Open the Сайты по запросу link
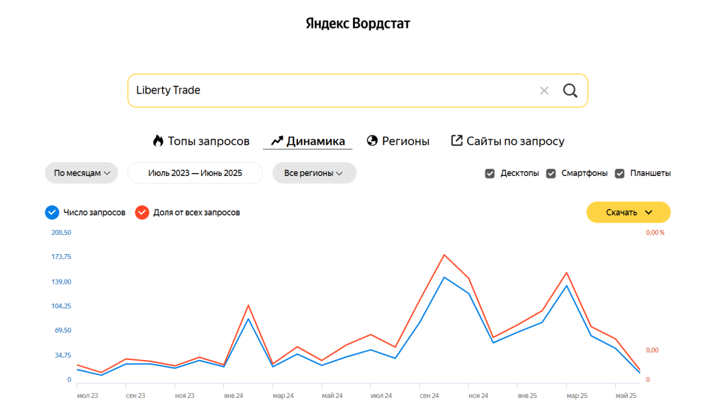 click(515, 141)
